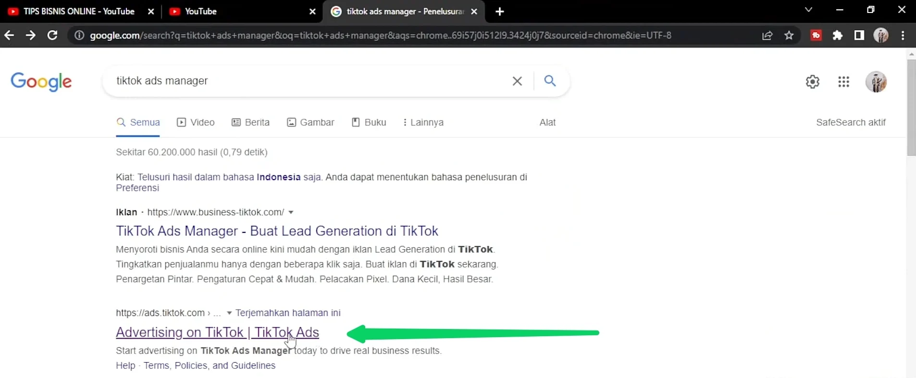Expand the dropdown beside ads.tiktok.com URL

229,313
